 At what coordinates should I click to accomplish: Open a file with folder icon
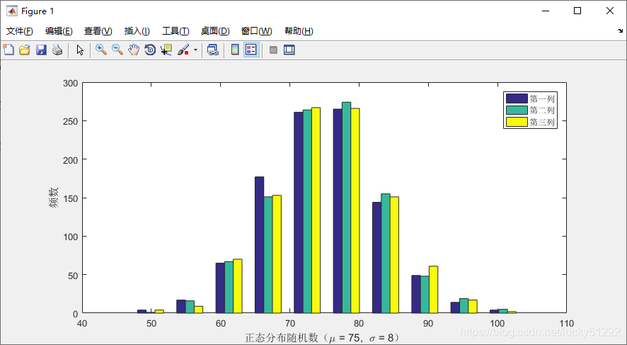click(x=25, y=50)
